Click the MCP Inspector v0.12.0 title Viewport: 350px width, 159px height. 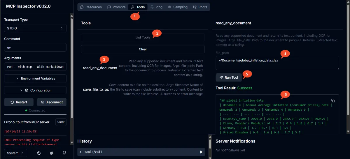28,6
